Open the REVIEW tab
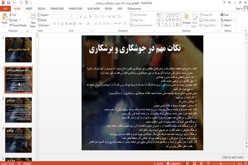The image size is (248, 165). coord(108,9)
